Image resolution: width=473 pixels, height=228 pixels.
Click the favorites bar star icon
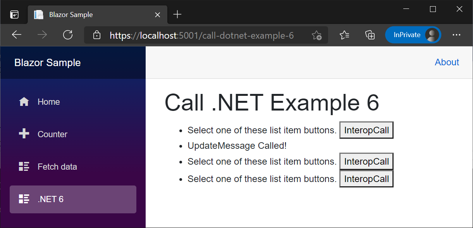(344, 35)
